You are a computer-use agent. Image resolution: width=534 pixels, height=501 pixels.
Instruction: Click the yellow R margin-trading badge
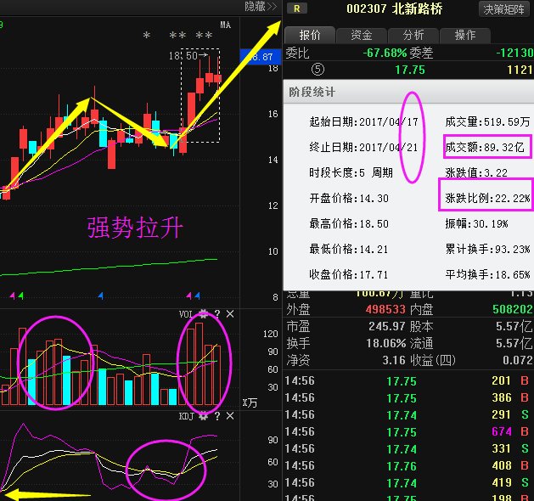(296, 8)
